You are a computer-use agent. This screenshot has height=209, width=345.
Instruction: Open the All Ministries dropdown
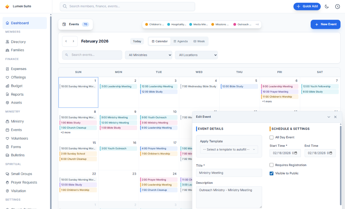coord(148,55)
